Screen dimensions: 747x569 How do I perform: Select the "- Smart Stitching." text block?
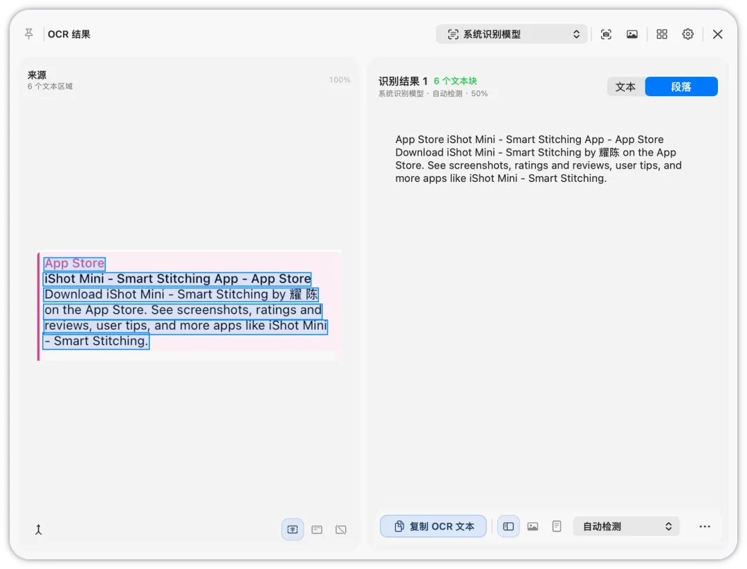coord(96,342)
